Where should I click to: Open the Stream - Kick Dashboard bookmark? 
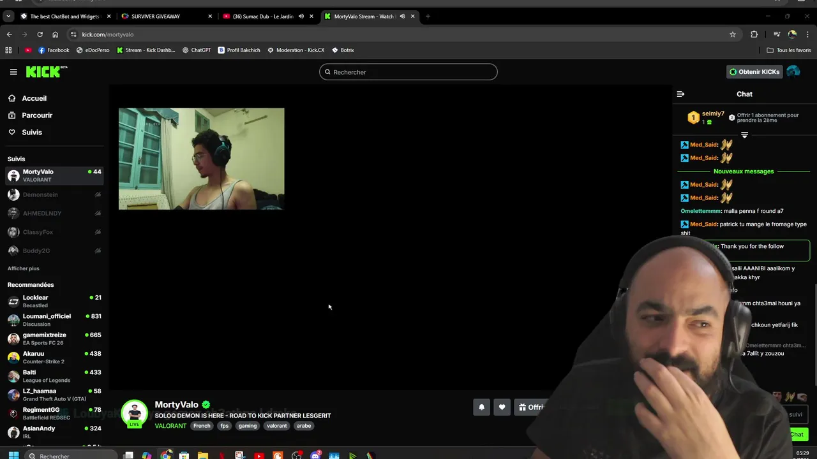[x=146, y=50]
